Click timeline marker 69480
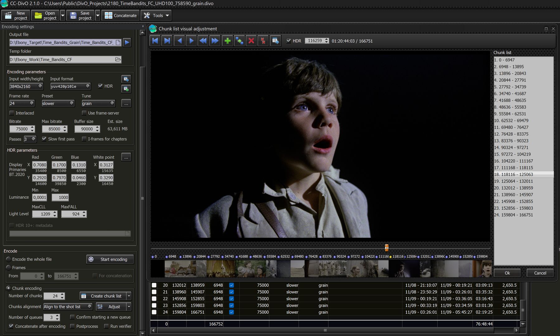Viewport: 560px width, 336px height. [x=297, y=257]
